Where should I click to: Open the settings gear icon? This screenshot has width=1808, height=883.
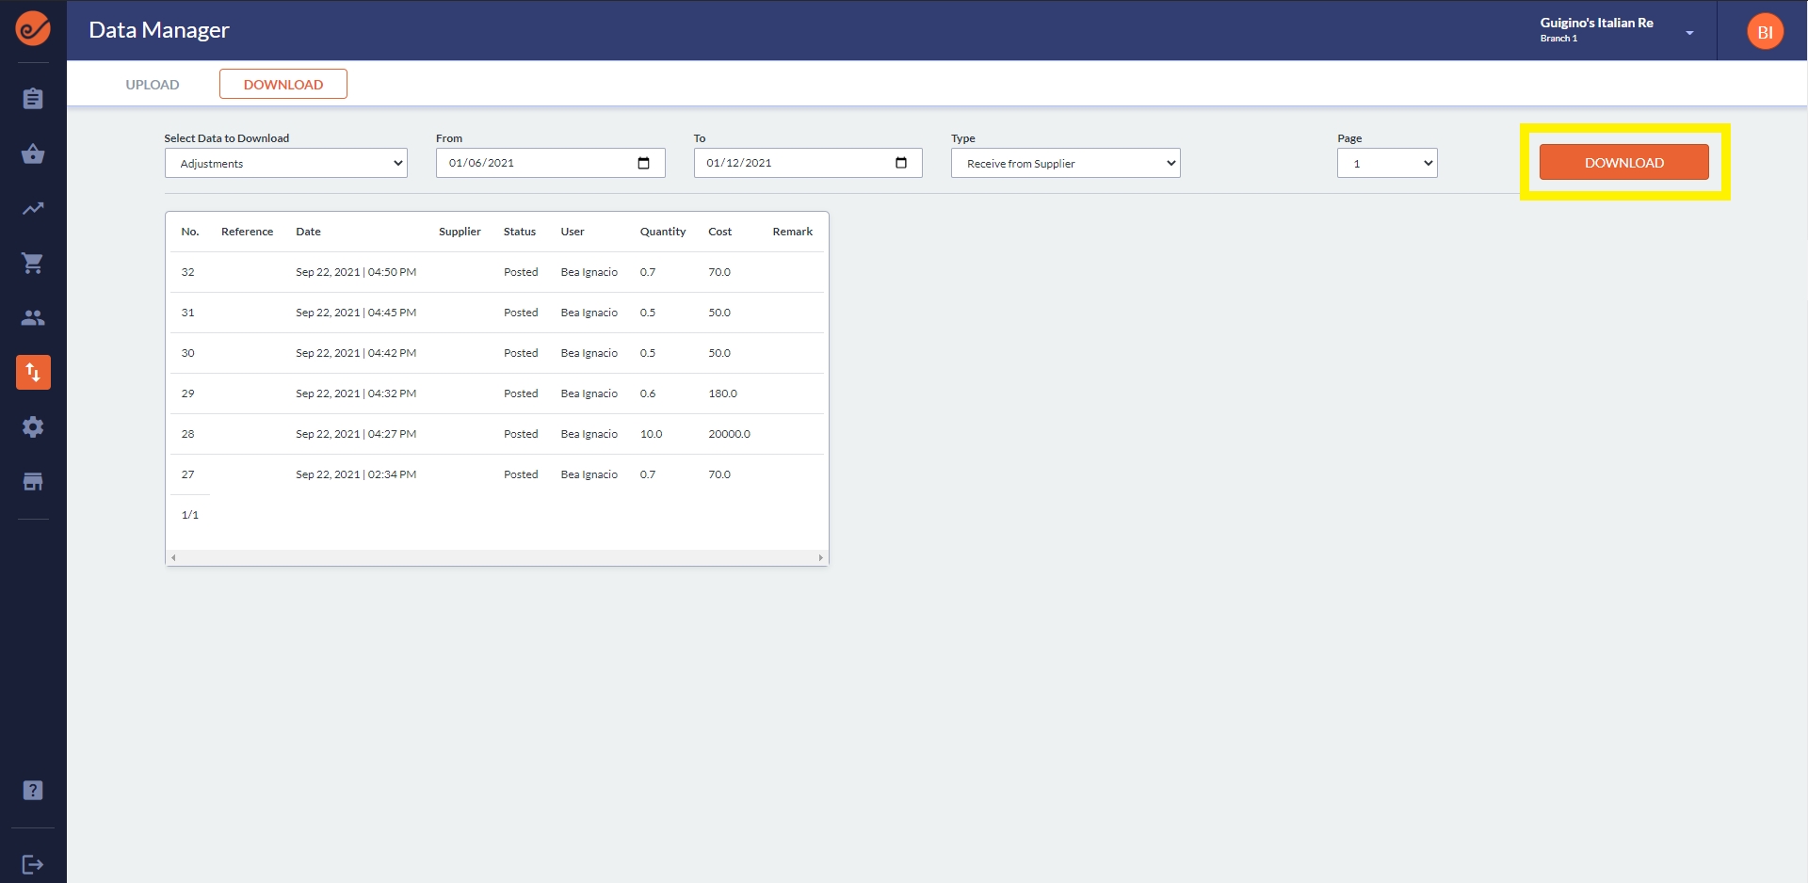pos(33,427)
